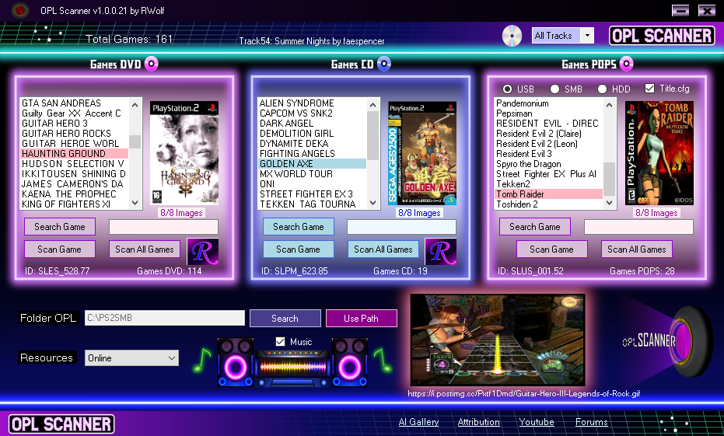Open the Resources Online dropdown
The width and height of the screenshot is (724, 436).
pyautogui.click(x=131, y=358)
